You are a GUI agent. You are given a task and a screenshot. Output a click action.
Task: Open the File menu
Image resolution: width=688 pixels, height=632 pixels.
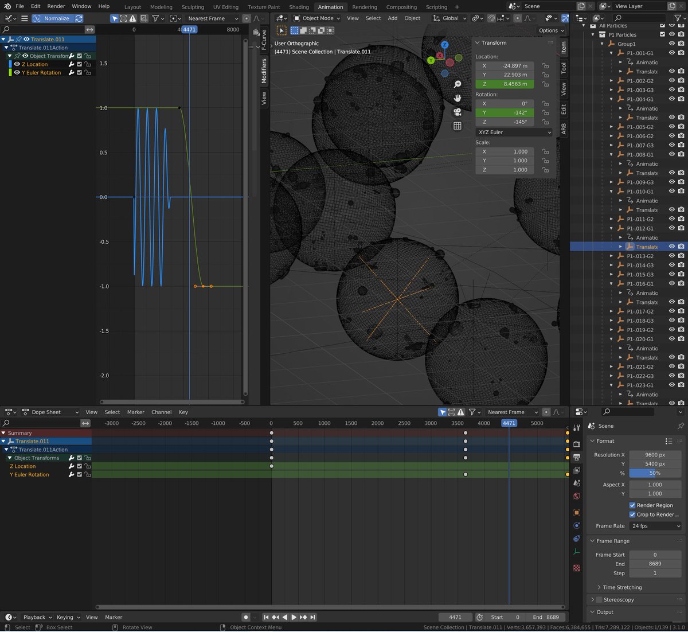[x=19, y=6]
